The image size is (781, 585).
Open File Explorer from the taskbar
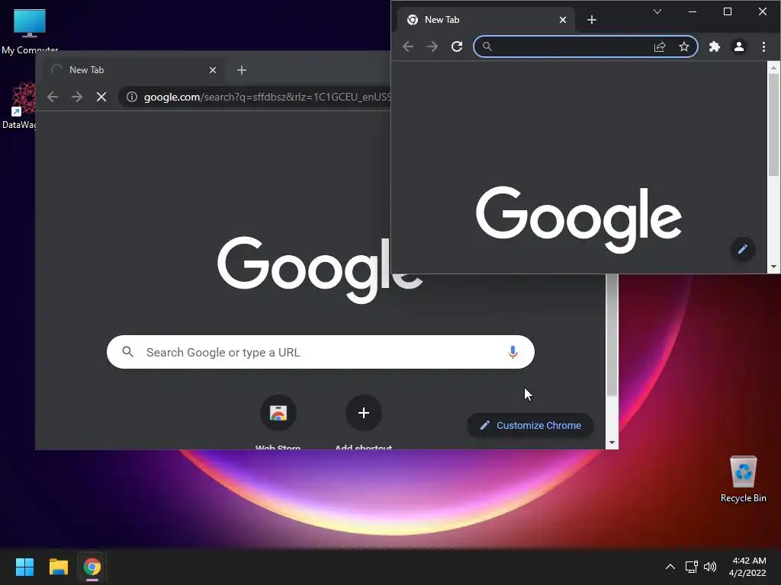point(58,567)
